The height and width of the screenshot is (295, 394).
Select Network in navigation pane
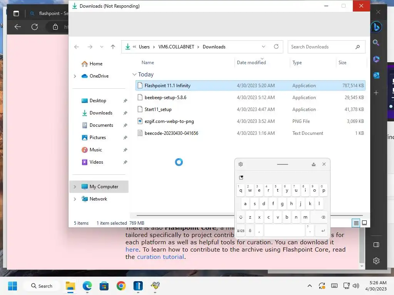coord(98,199)
